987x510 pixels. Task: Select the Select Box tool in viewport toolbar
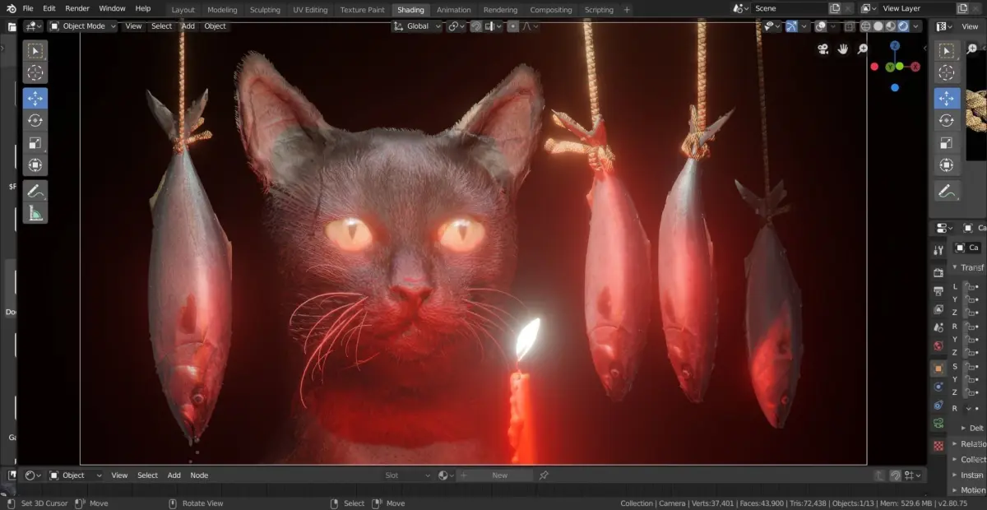point(35,51)
